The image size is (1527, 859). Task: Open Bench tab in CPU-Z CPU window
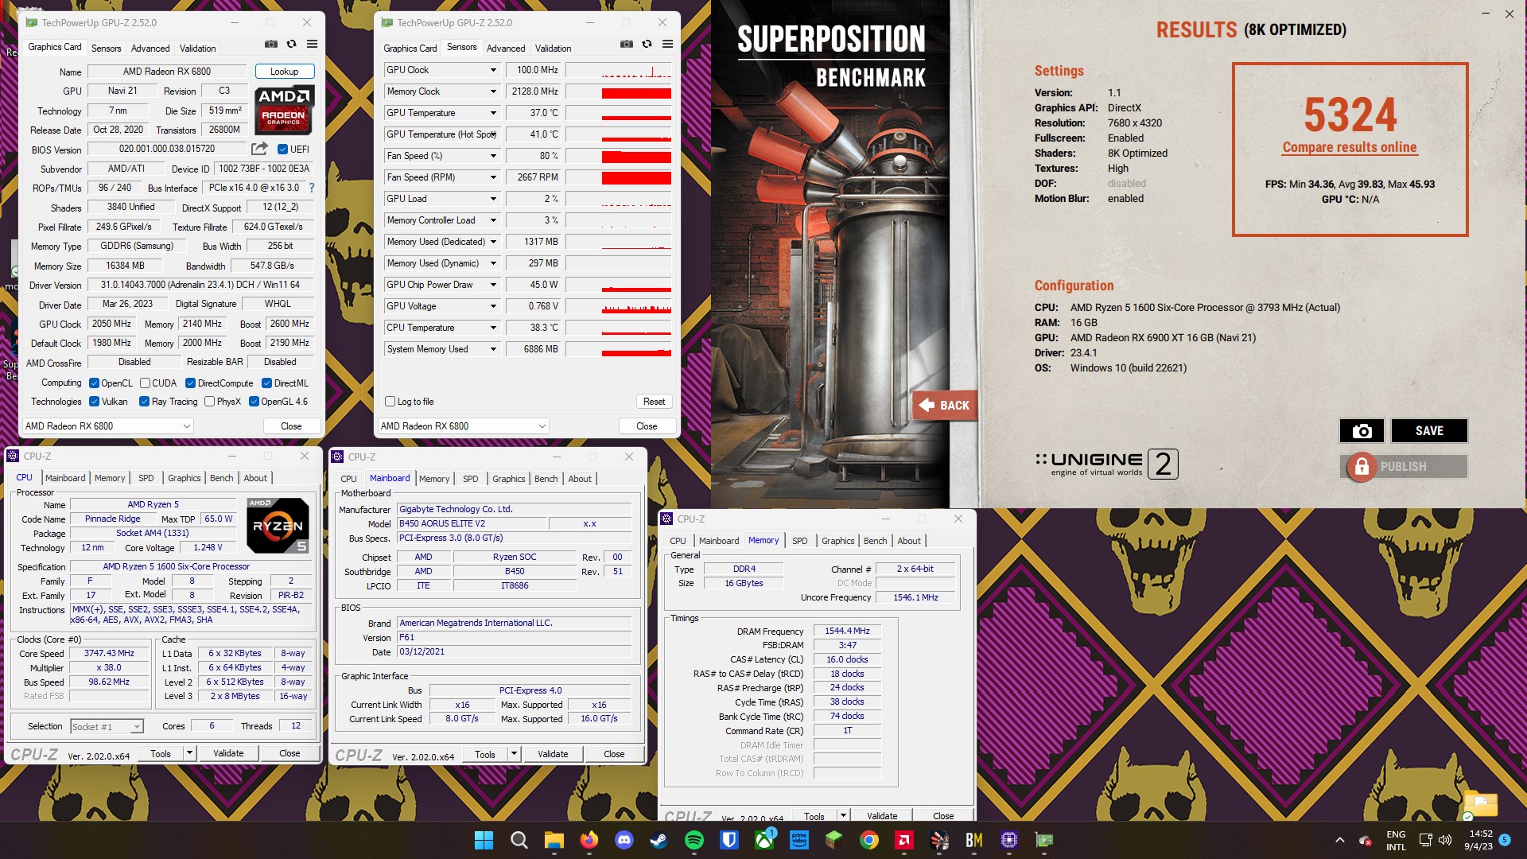click(222, 478)
